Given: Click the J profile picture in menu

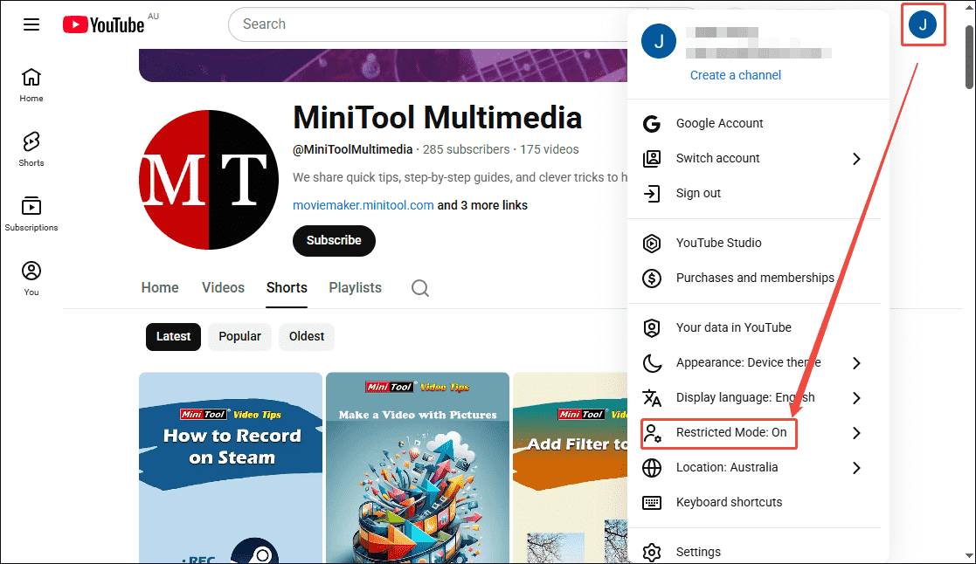Looking at the screenshot, I should coord(659,41).
